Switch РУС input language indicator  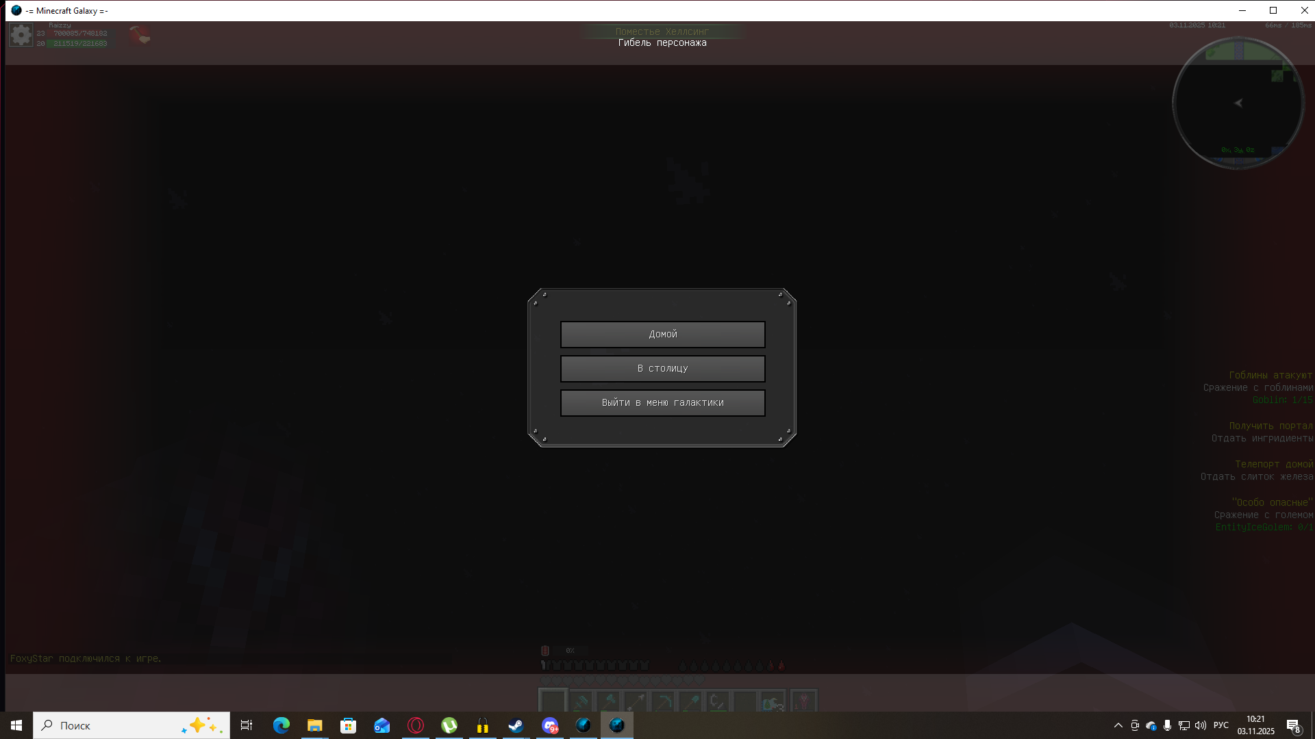click(1221, 725)
